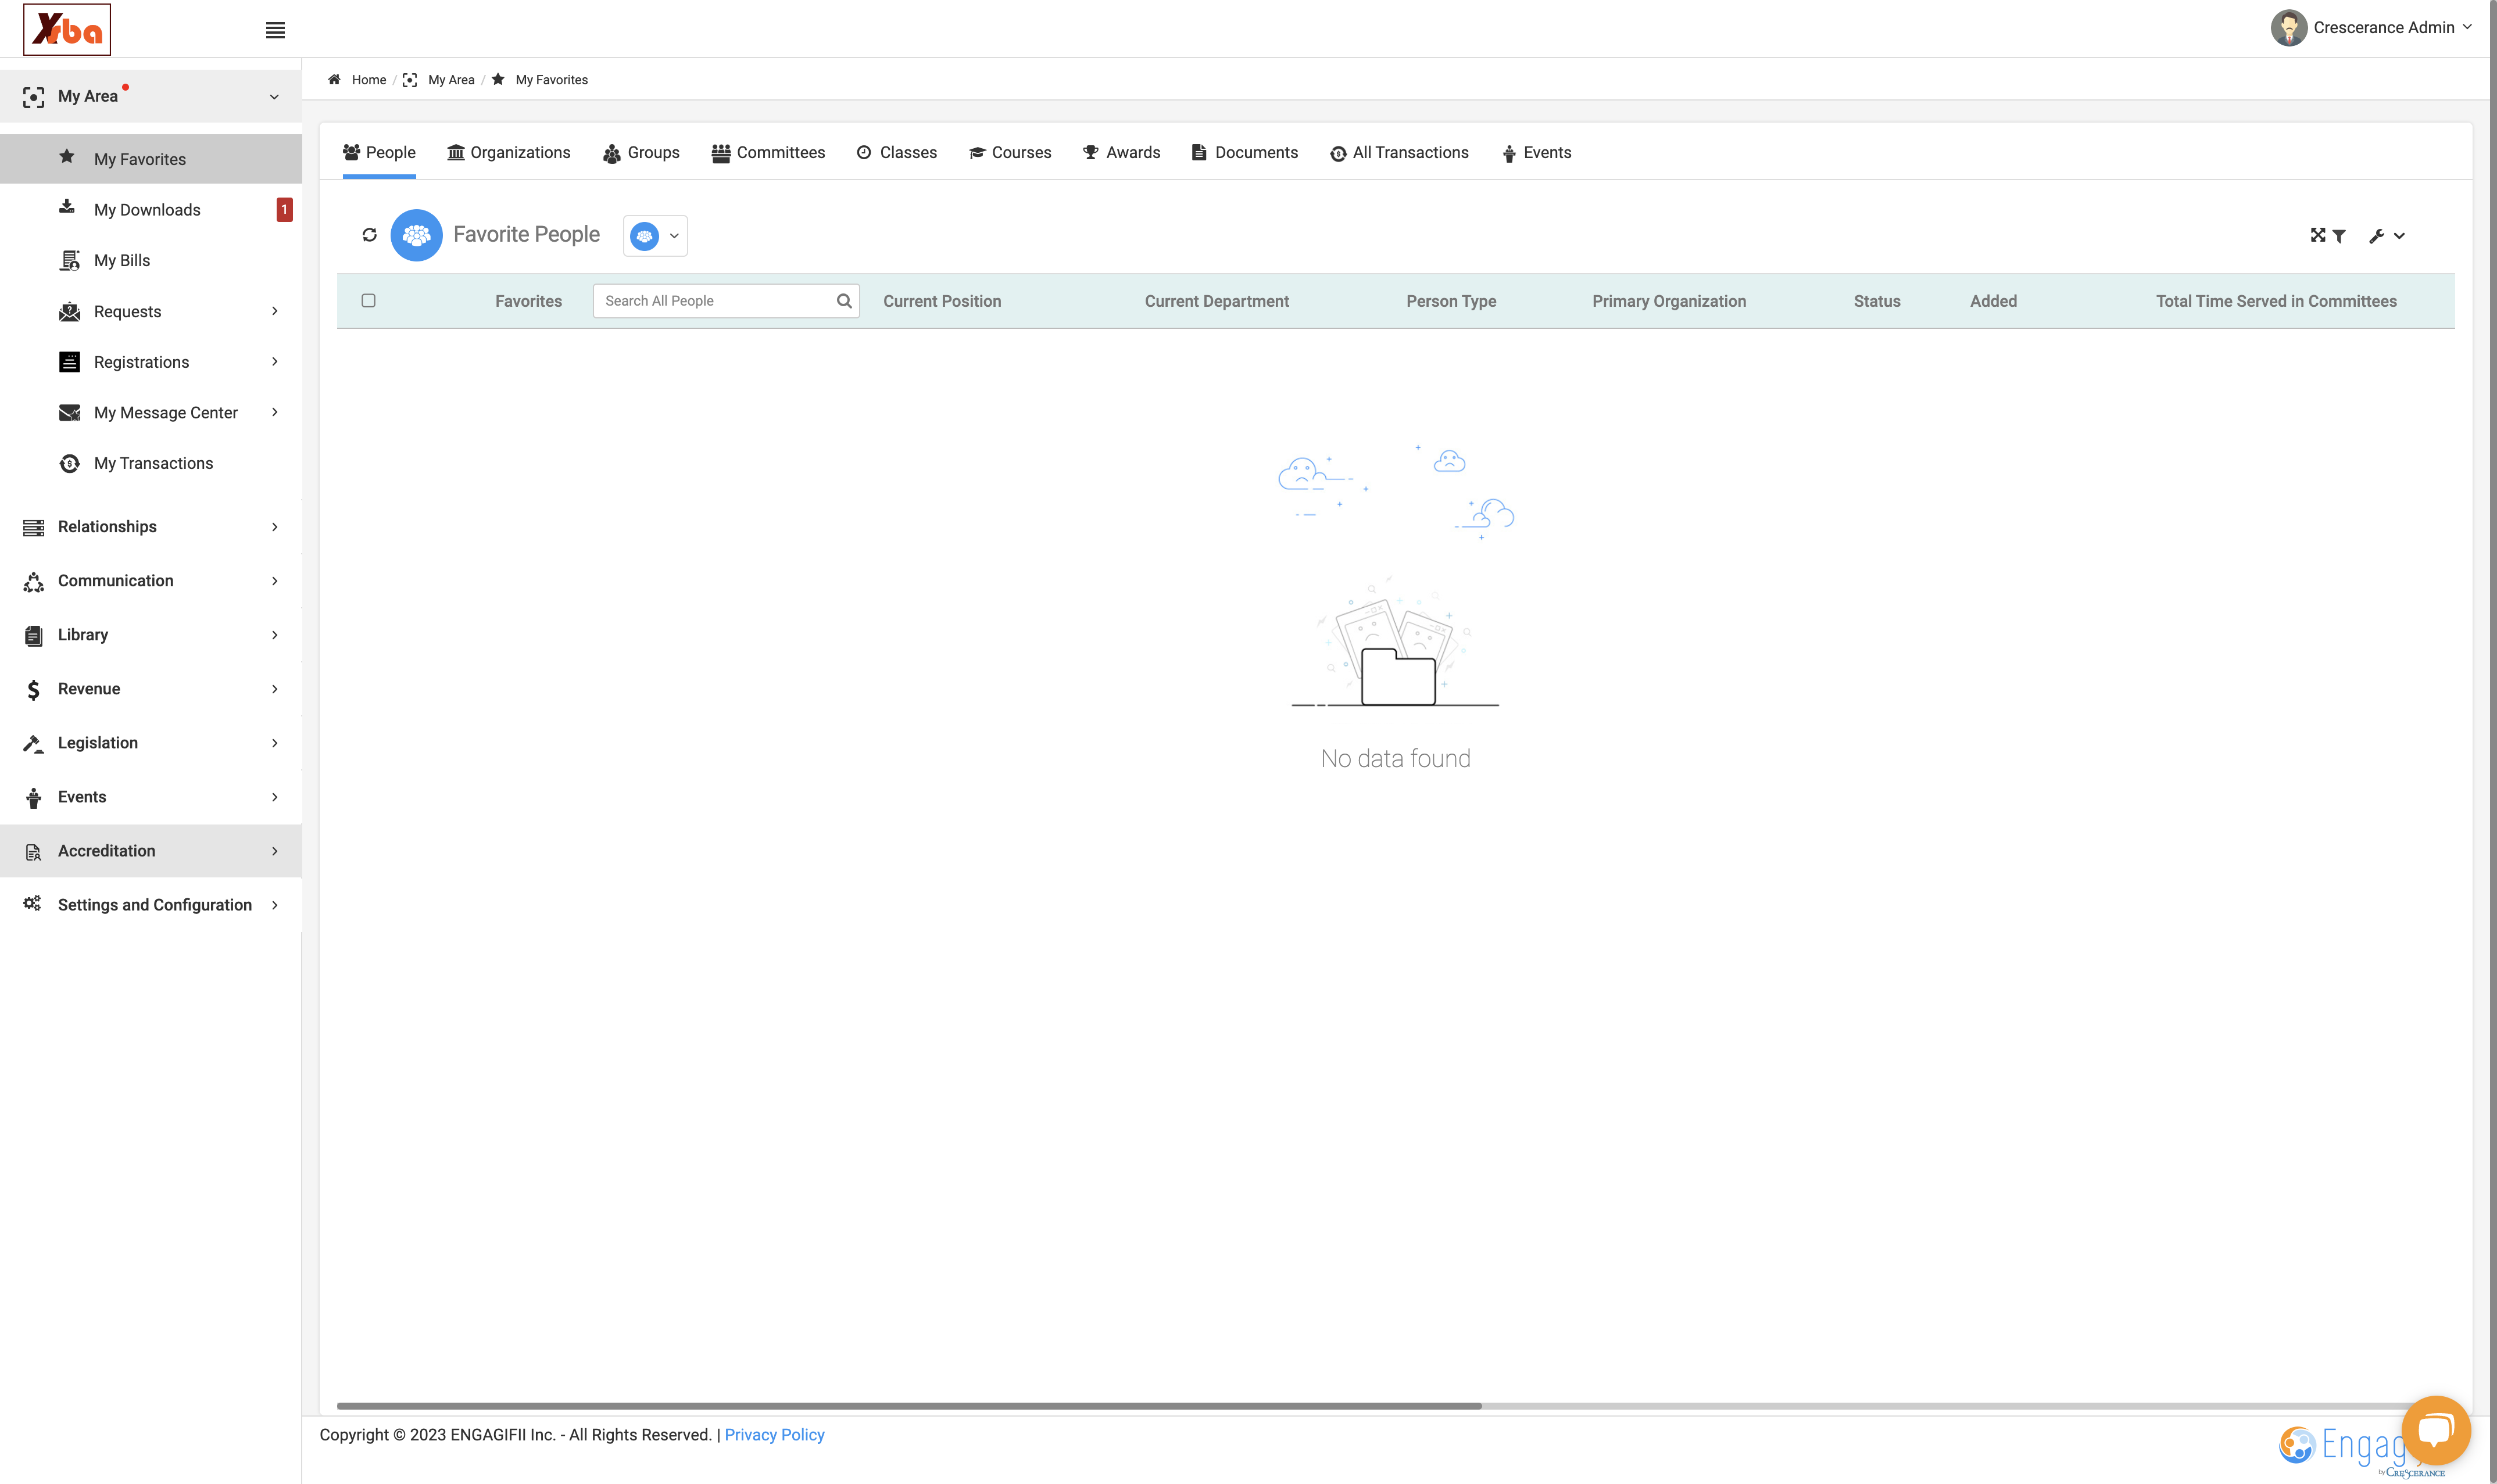Expand the Relationships menu
The image size is (2497, 1484).
tap(151, 527)
